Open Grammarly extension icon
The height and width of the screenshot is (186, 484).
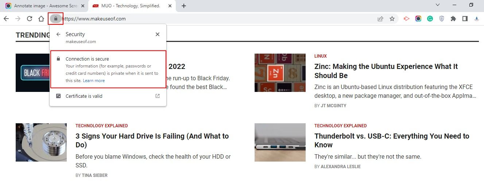(x=430, y=19)
